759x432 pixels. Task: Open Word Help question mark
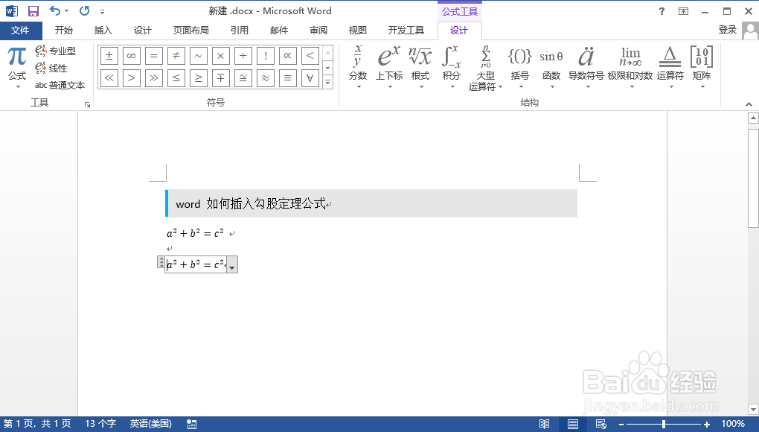(662, 10)
